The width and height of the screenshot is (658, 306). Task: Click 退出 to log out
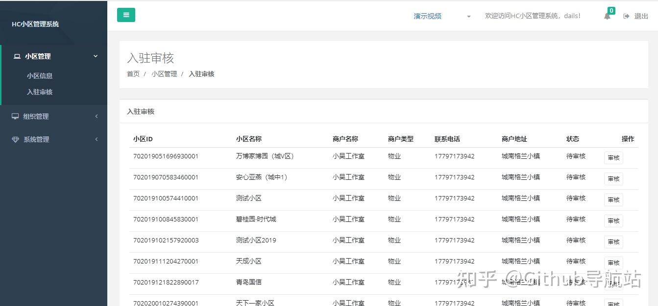click(641, 16)
